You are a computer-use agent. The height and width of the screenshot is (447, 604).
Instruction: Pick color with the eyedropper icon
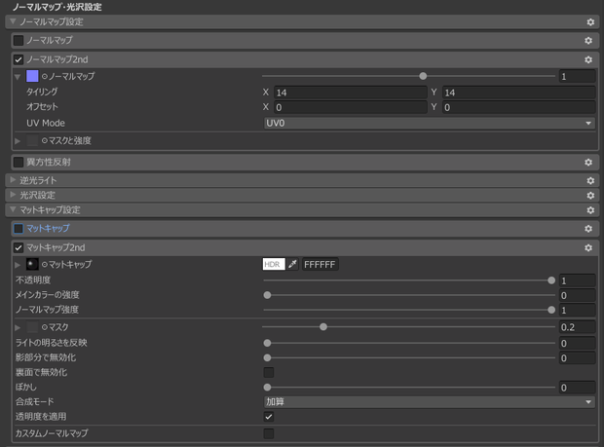(x=292, y=264)
